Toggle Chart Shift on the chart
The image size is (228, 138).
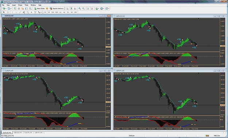[x=92, y=9]
